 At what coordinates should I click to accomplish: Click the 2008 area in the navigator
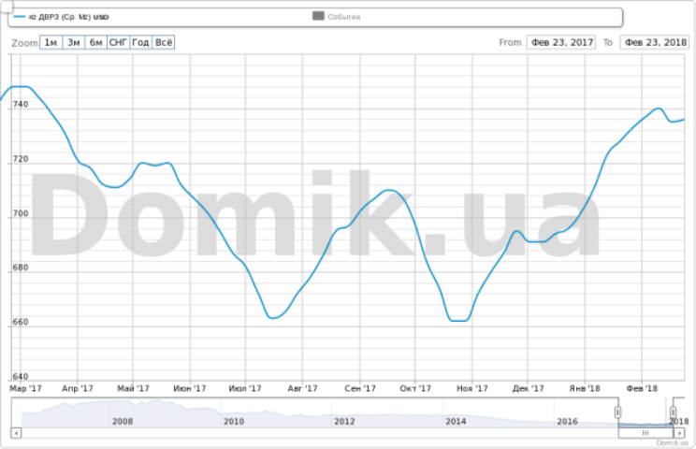[x=123, y=421]
